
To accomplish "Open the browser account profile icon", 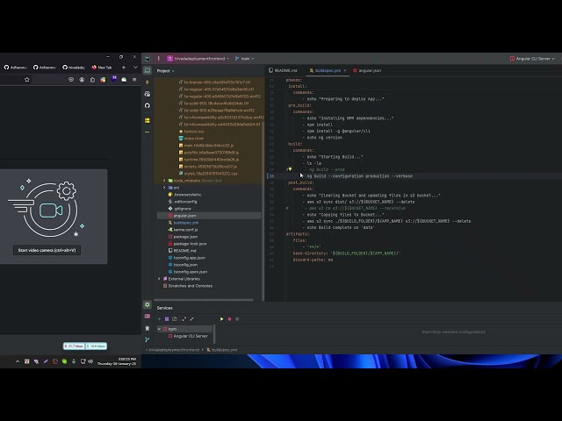I will pyautogui.click(x=82, y=80).
